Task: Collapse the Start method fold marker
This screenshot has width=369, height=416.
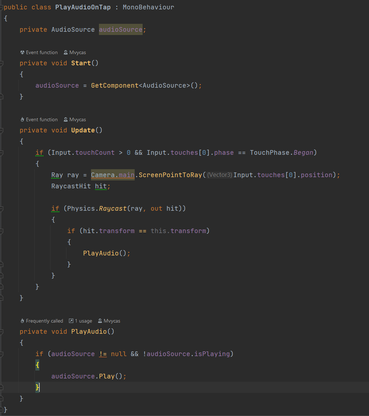Action: (x=1, y=63)
